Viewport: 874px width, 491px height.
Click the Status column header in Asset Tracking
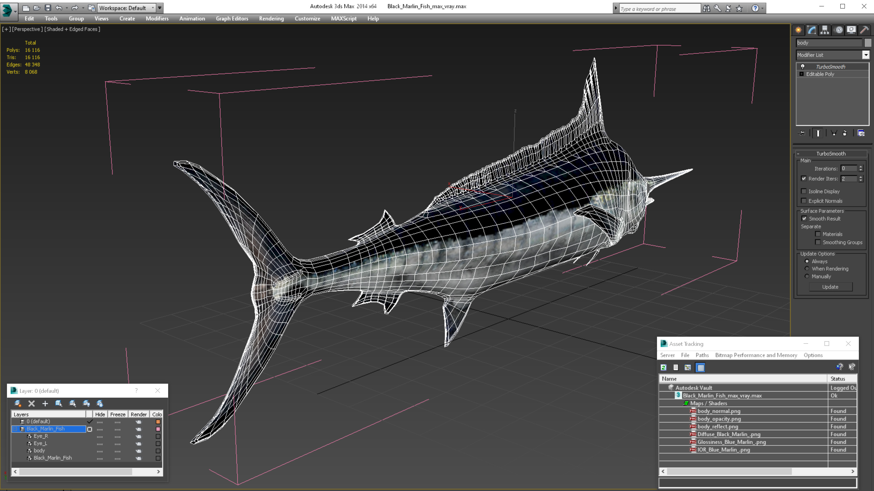(x=843, y=379)
